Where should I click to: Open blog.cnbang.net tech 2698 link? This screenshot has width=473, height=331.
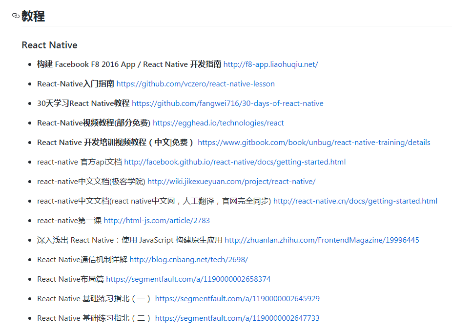[188, 260]
